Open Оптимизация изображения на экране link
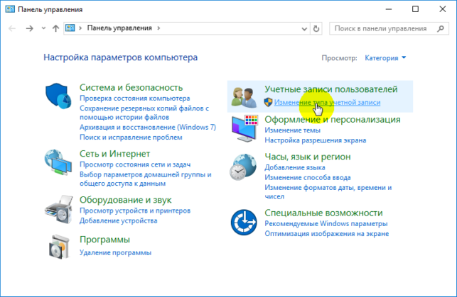This screenshot has width=457, height=297. [326, 234]
